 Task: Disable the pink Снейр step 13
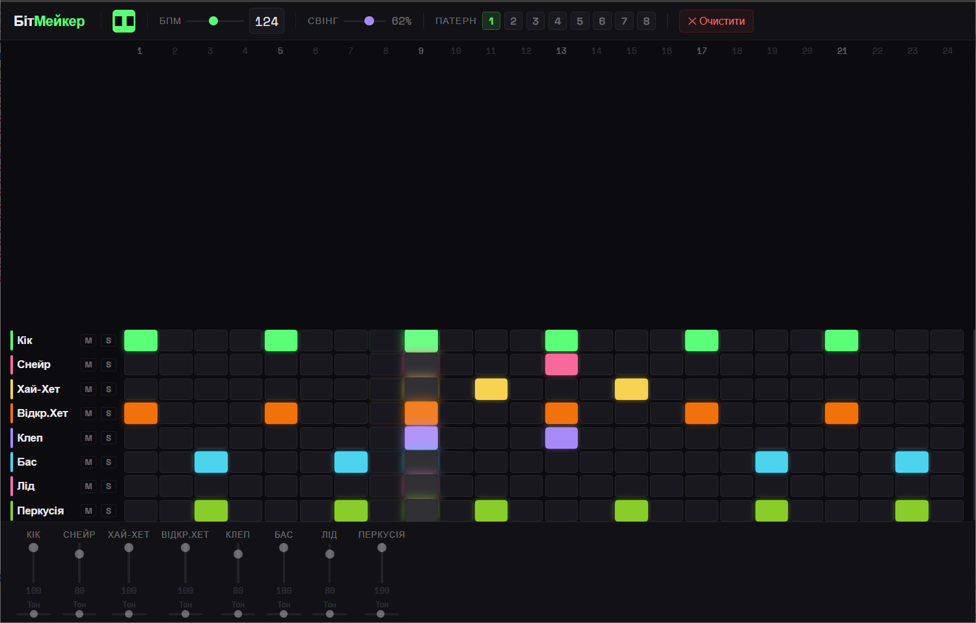pyautogui.click(x=562, y=365)
